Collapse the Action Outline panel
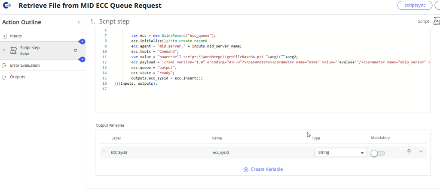Image resolution: width=440 pixels, height=193 pixels. (x=79, y=22)
